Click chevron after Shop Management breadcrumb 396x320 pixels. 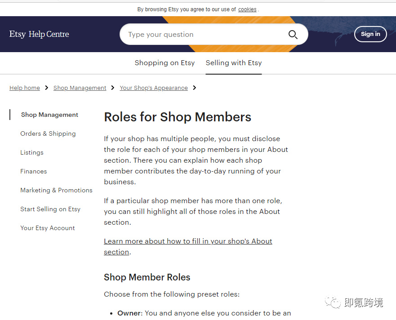(113, 88)
